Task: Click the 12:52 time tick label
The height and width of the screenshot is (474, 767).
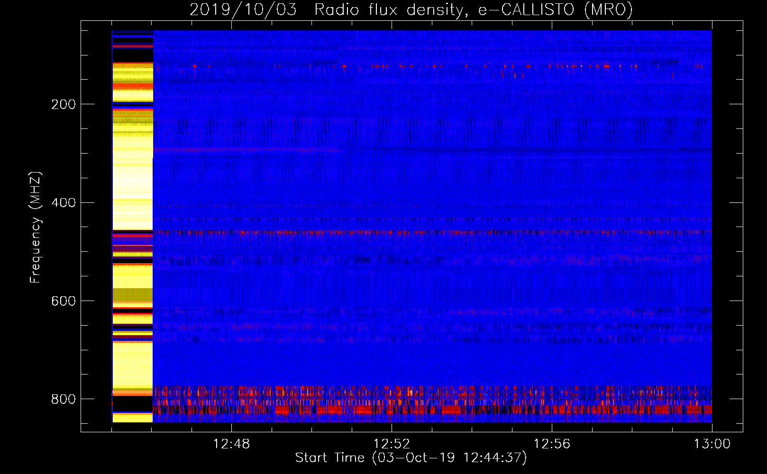Action: tap(392, 444)
